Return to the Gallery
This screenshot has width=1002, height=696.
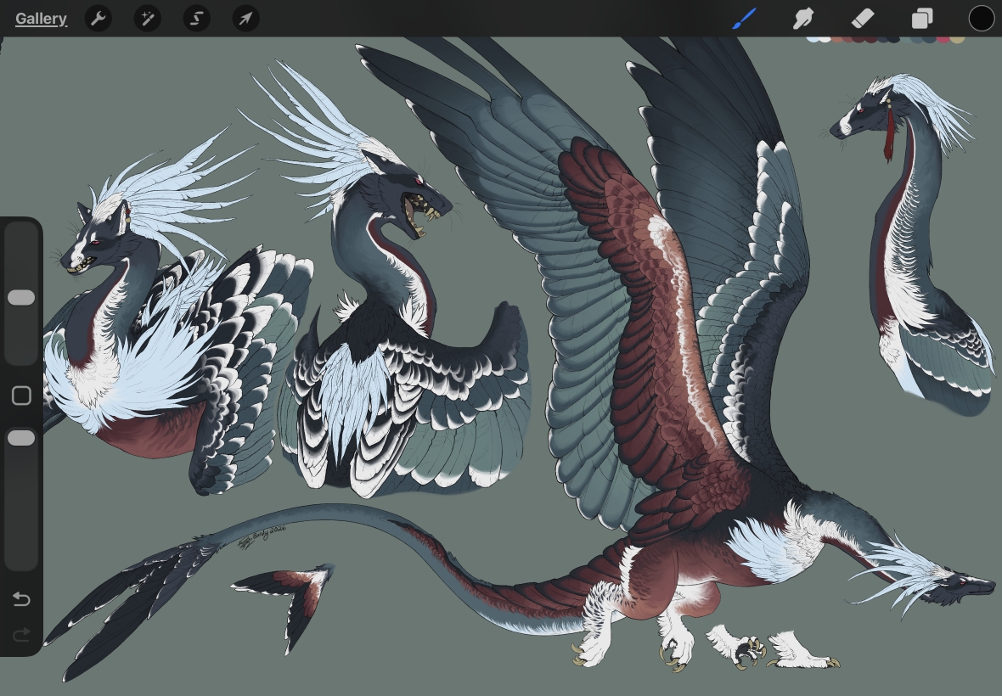pos(41,19)
